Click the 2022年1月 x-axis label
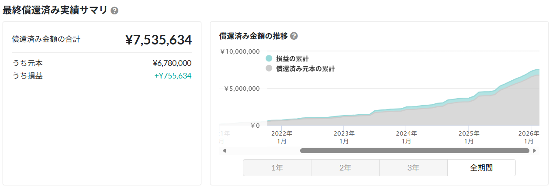Image resolution: width=553 pixels, height=191 pixels. 282,137
